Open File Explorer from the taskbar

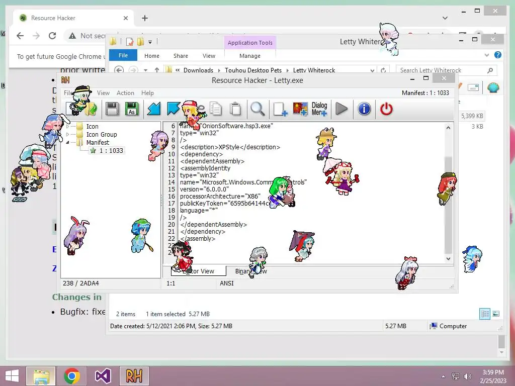(x=41, y=376)
